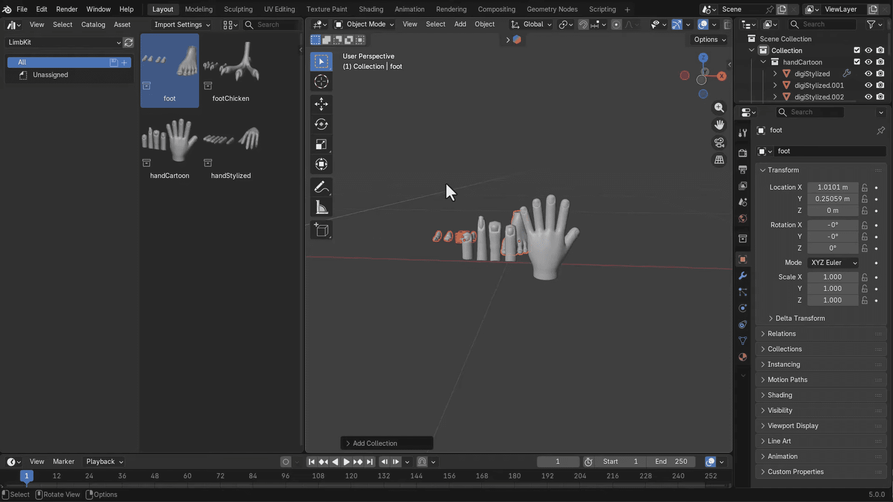
Task: Click the viewport zoom magnifier icon
Action: pos(719,107)
